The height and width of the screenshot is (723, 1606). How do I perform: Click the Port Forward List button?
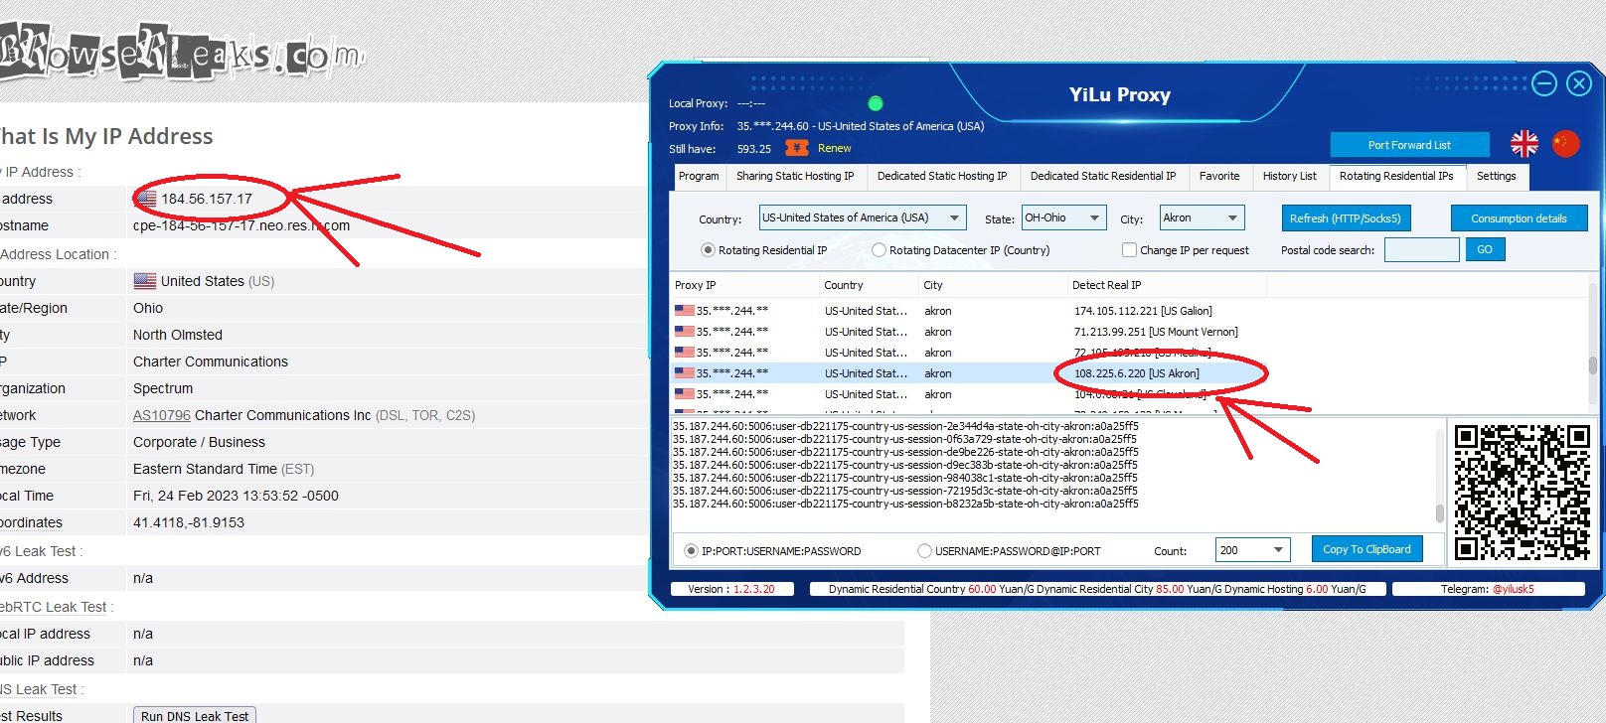tap(1409, 145)
